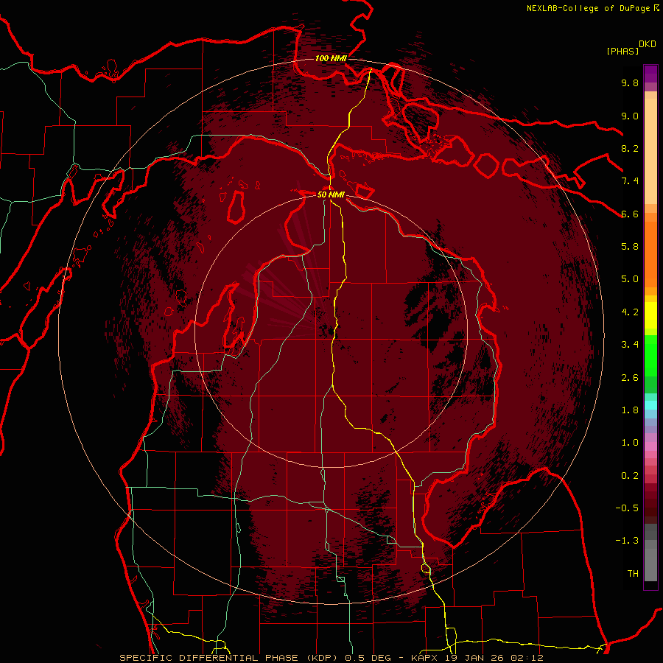This screenshot has height=663, width=663.
Task: Click the 4.2 scale label
Action: 630,312
